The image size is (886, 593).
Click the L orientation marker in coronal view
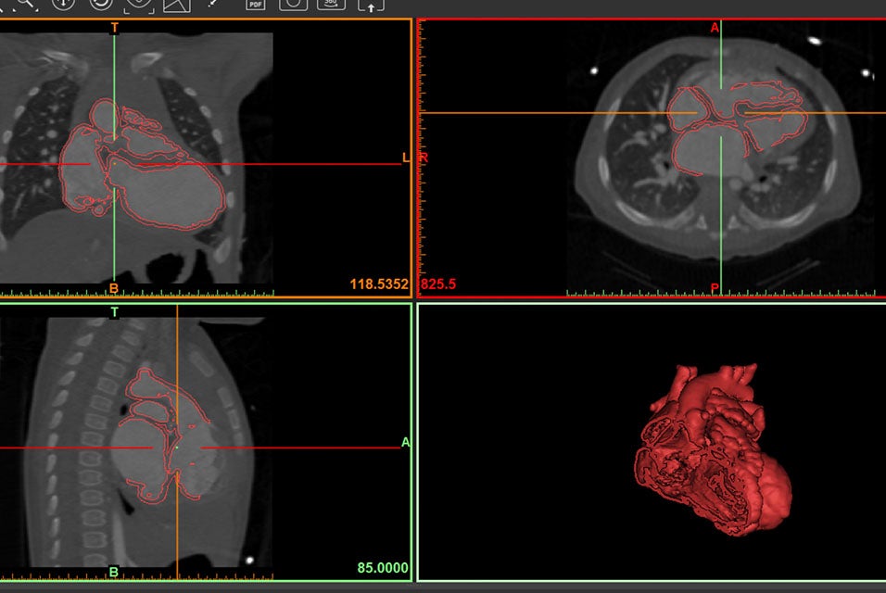(404, 158)
